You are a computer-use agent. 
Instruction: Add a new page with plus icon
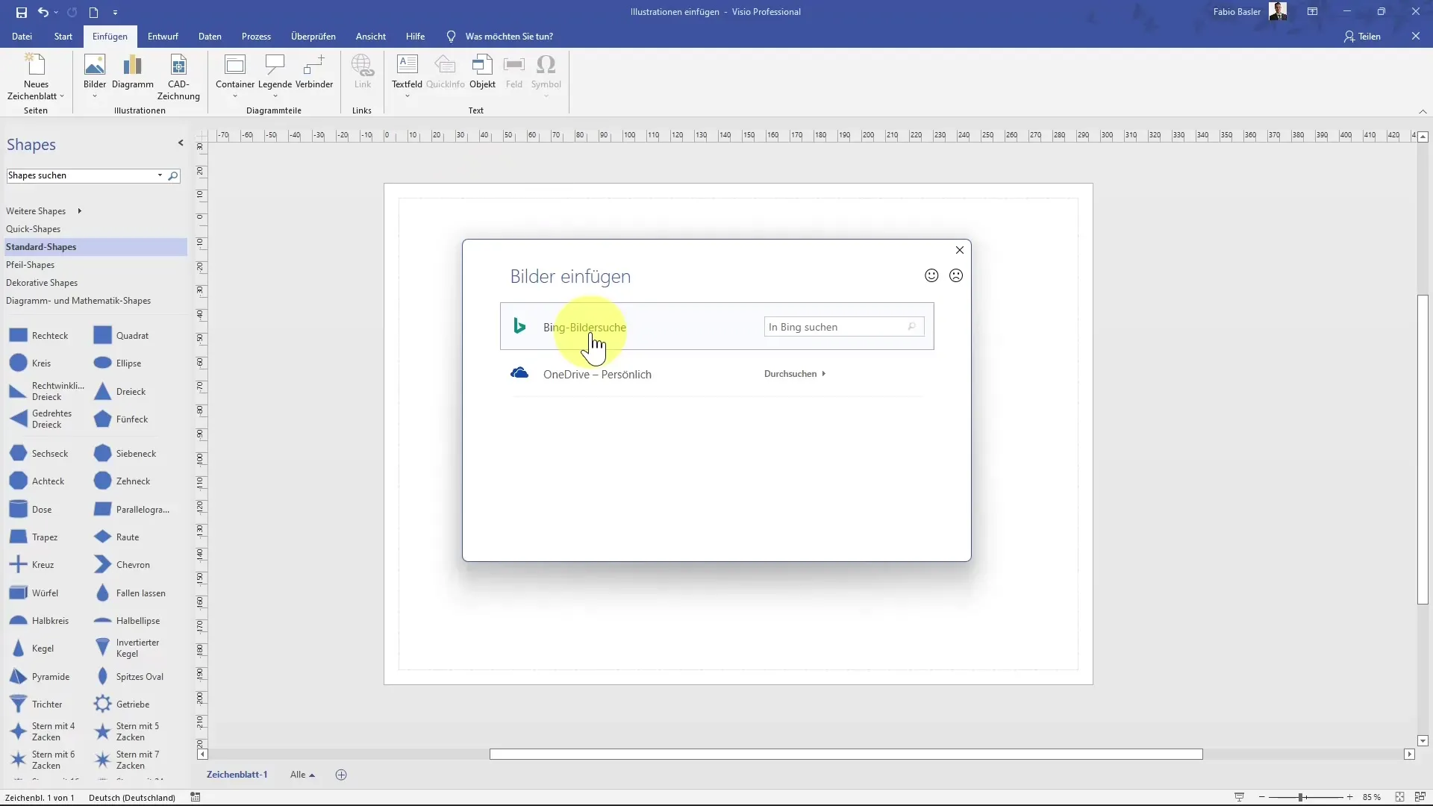coord(341,775)
